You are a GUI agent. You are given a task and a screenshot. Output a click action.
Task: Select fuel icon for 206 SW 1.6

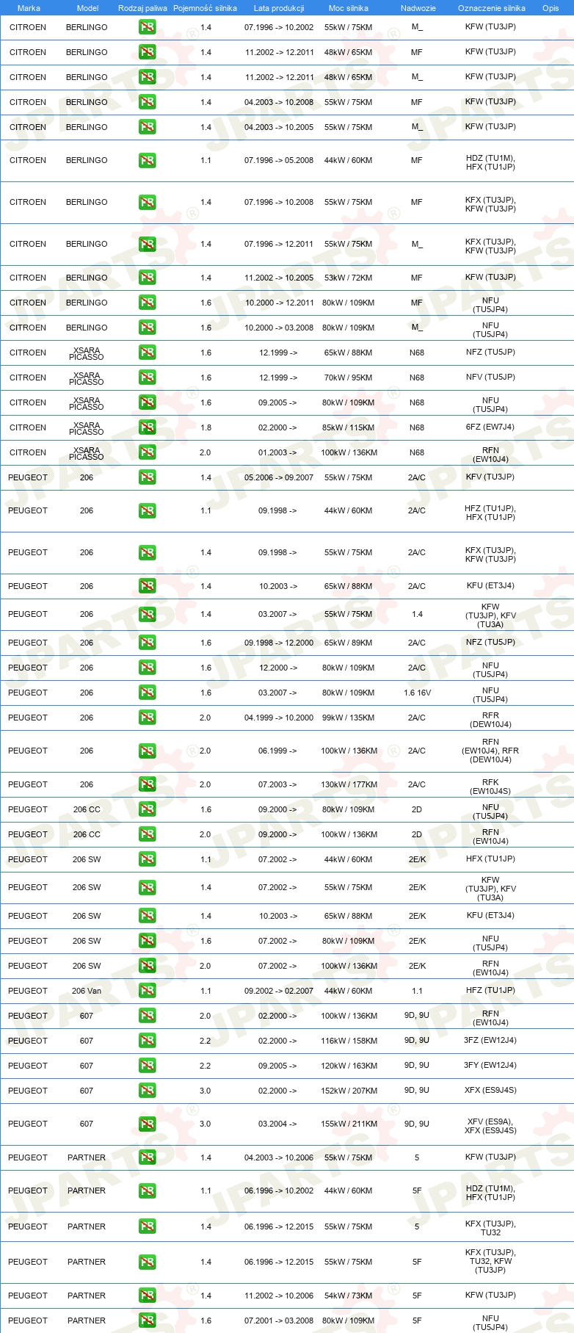pyautogui.click(x=147, y=941)
